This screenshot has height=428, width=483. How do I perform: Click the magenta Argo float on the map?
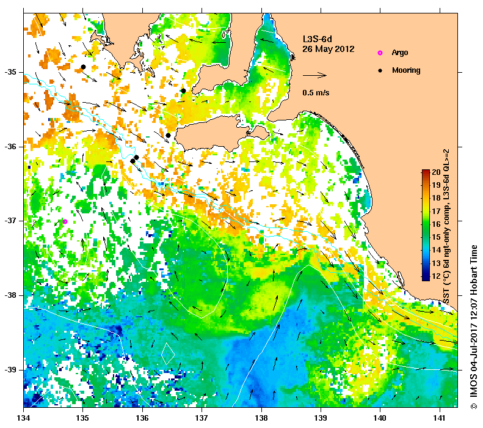click(65, 221)
